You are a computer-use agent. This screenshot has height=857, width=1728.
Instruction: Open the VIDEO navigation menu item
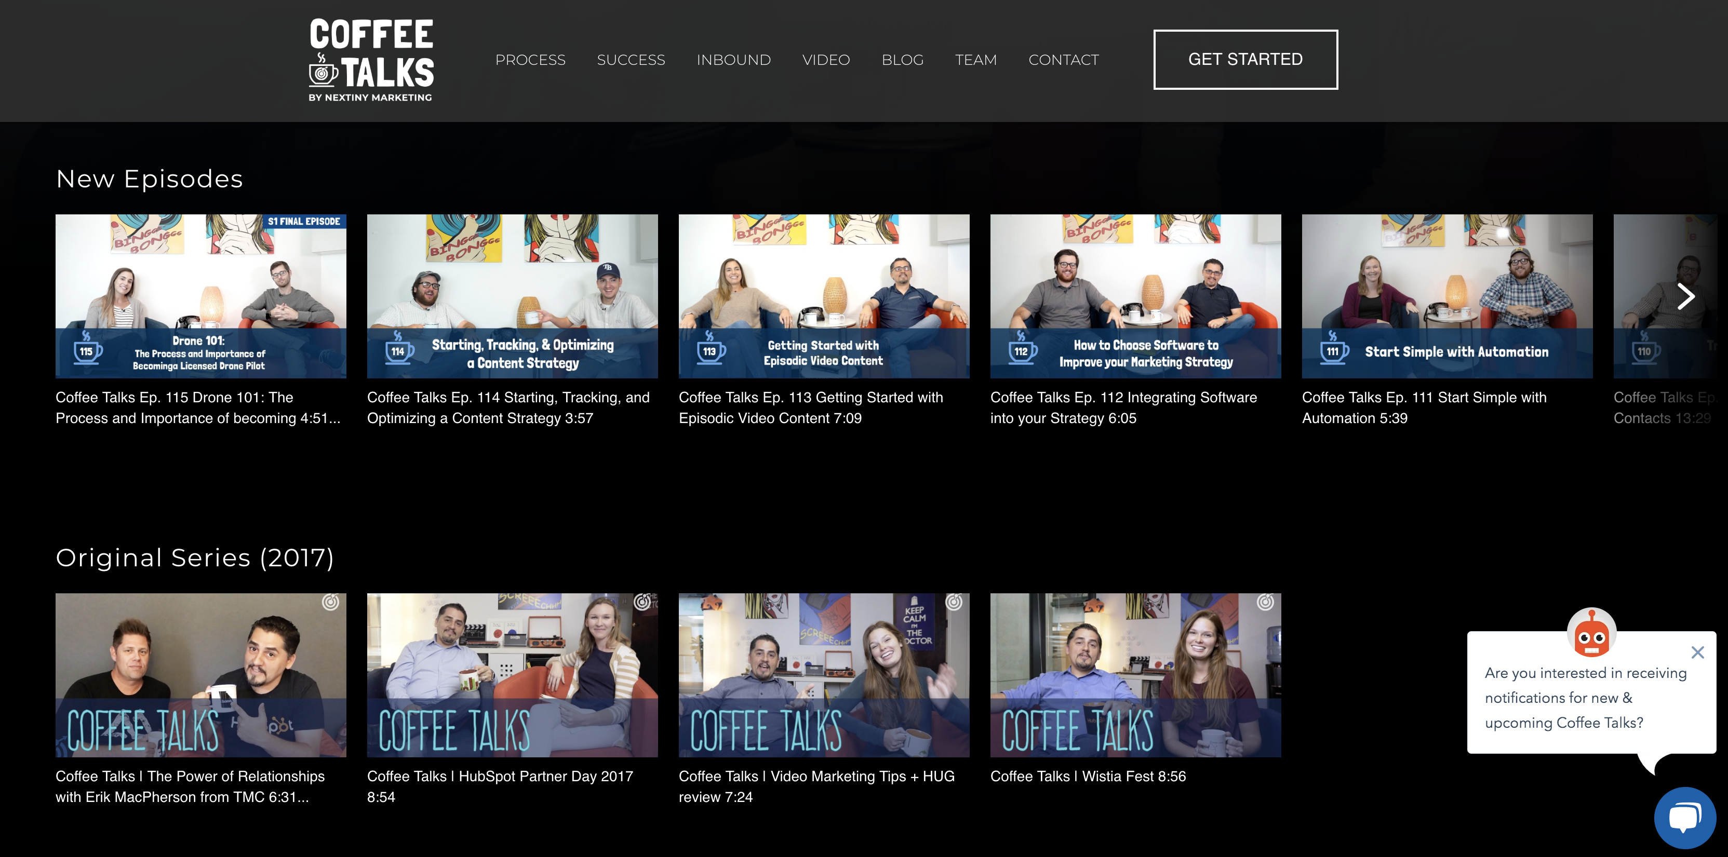tap(826, 60)
